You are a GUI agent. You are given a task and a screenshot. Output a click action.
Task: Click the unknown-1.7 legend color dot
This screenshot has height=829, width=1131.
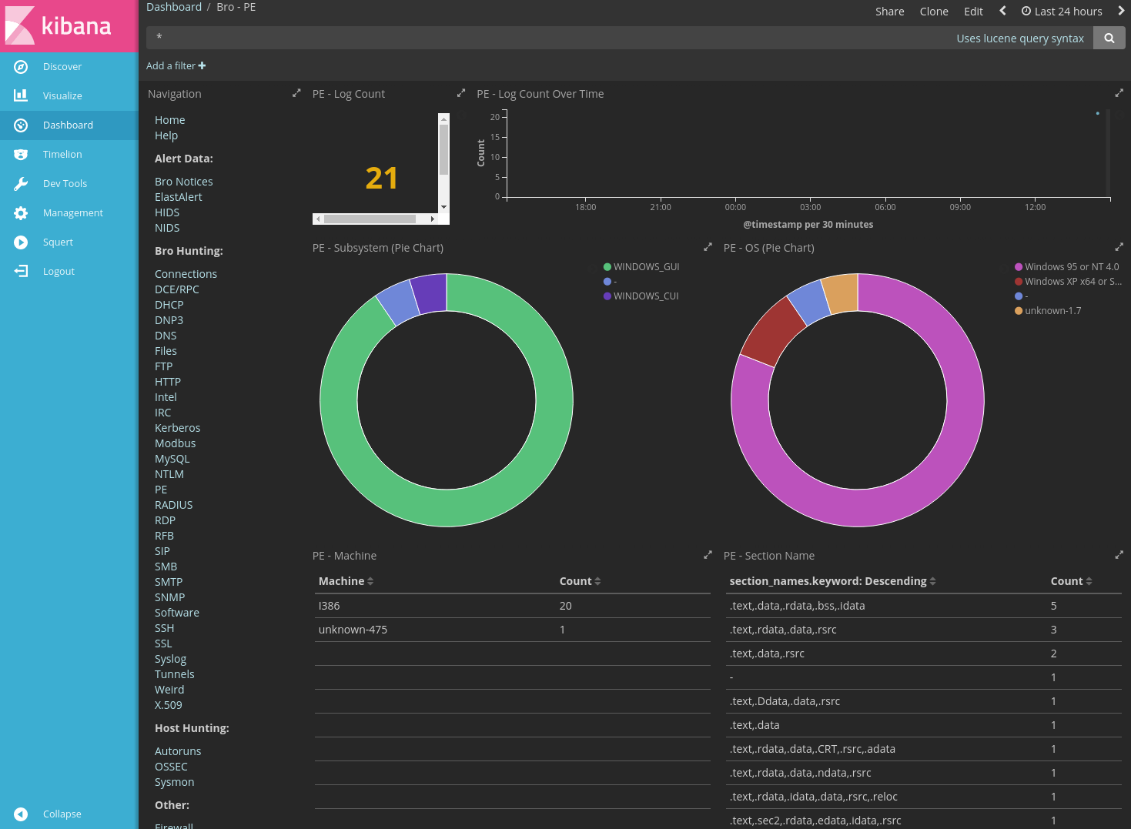coord(1019,310)
